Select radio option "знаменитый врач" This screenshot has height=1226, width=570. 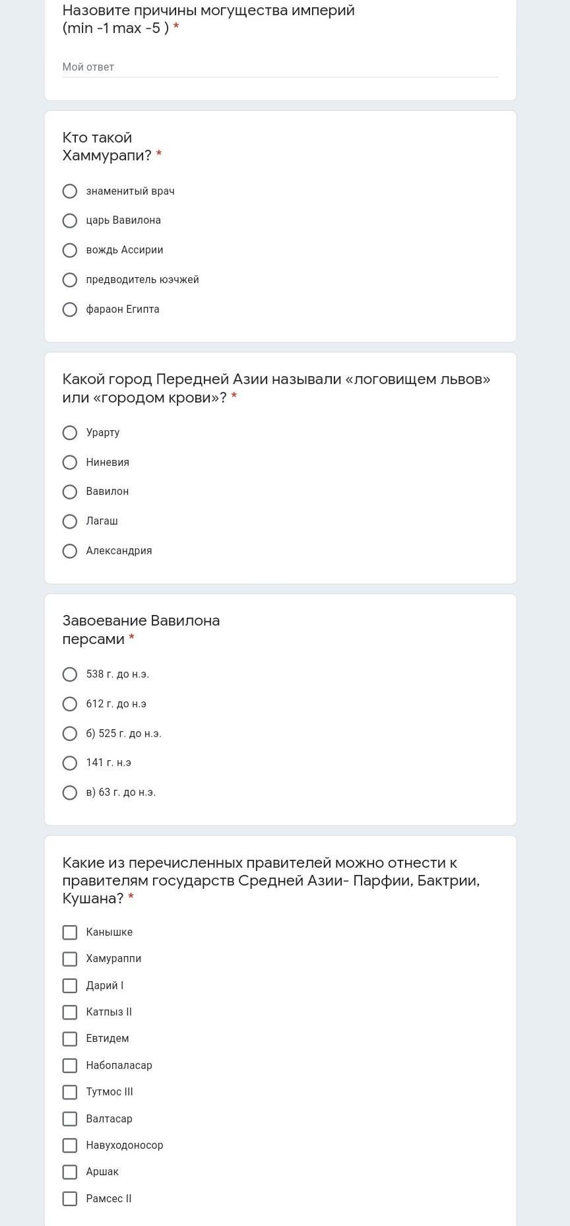pyautogui.click(x=70, y=191)
